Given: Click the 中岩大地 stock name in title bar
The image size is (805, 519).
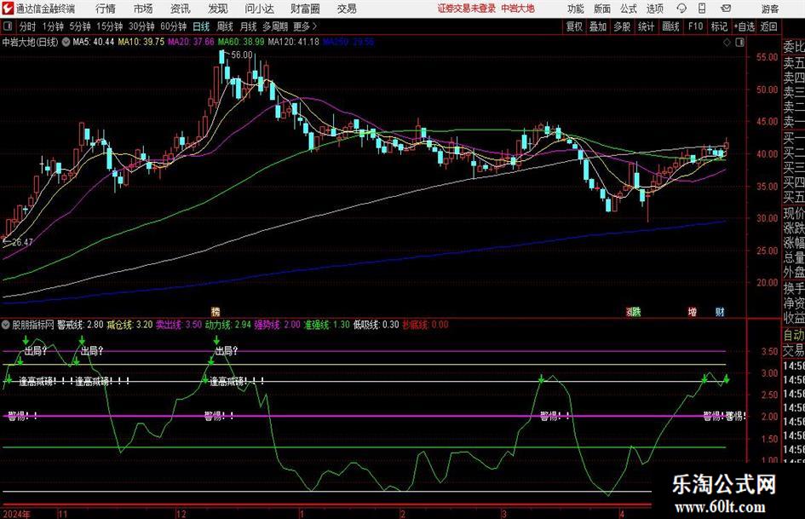Looking at the screenshot, I should pyautogui.click(x=518, y=9).
